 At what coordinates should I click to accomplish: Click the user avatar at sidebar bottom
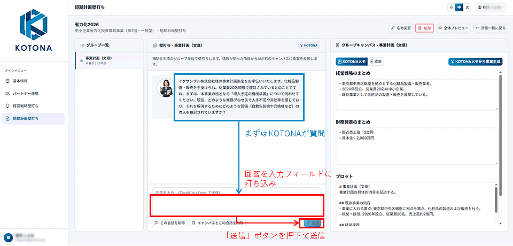[7, 238]
